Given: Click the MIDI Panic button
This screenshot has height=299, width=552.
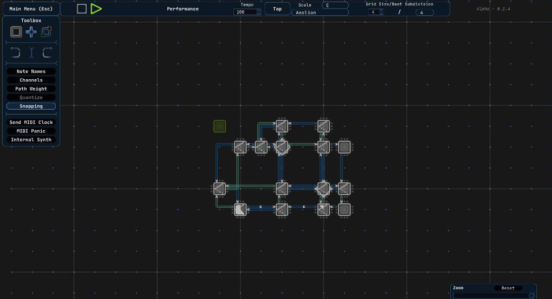Looking at the screenshot, I should point(31,131).
